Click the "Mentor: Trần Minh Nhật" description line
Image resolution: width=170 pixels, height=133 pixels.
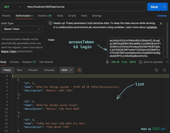point(52,109)
